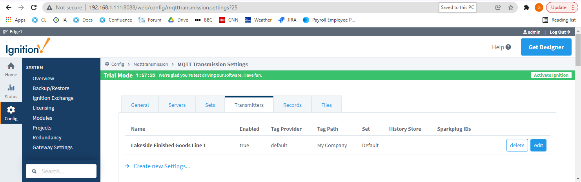The height and width of the screenshot is (182, 581).
Task: Open the Extensions puzzle icon
Action: [x=527, y=7]
